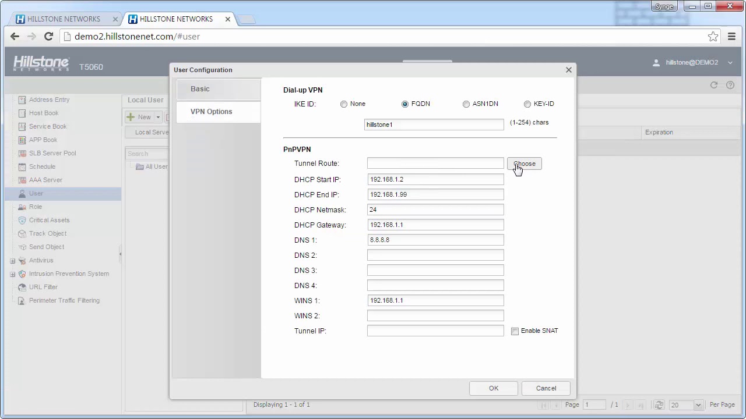Select the KEY-ID IKE ID option
Screen dimensions: 746x419
coord(527,104)
